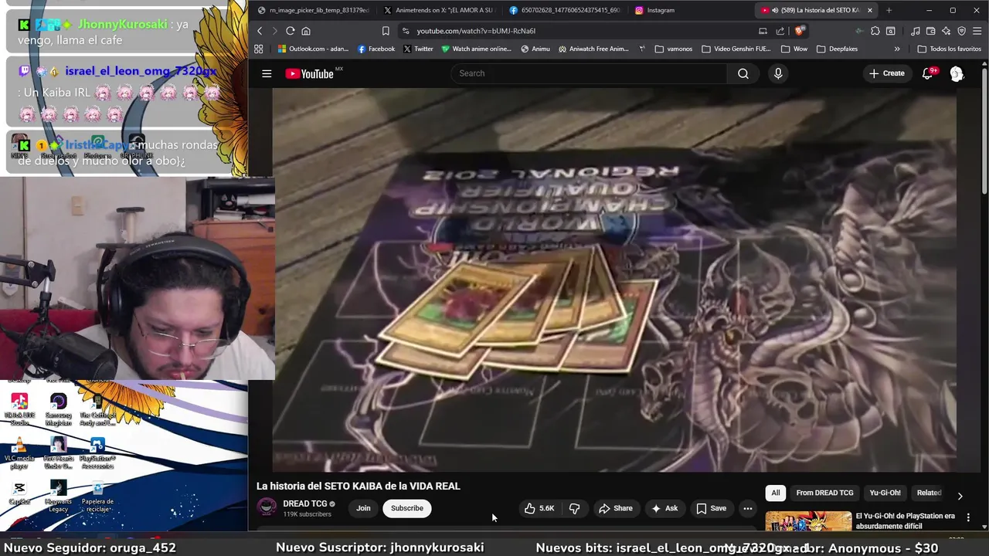This screenshot has width=989, height=556.
Task: Open the Twitter bookmark
Action: point(418,49)
